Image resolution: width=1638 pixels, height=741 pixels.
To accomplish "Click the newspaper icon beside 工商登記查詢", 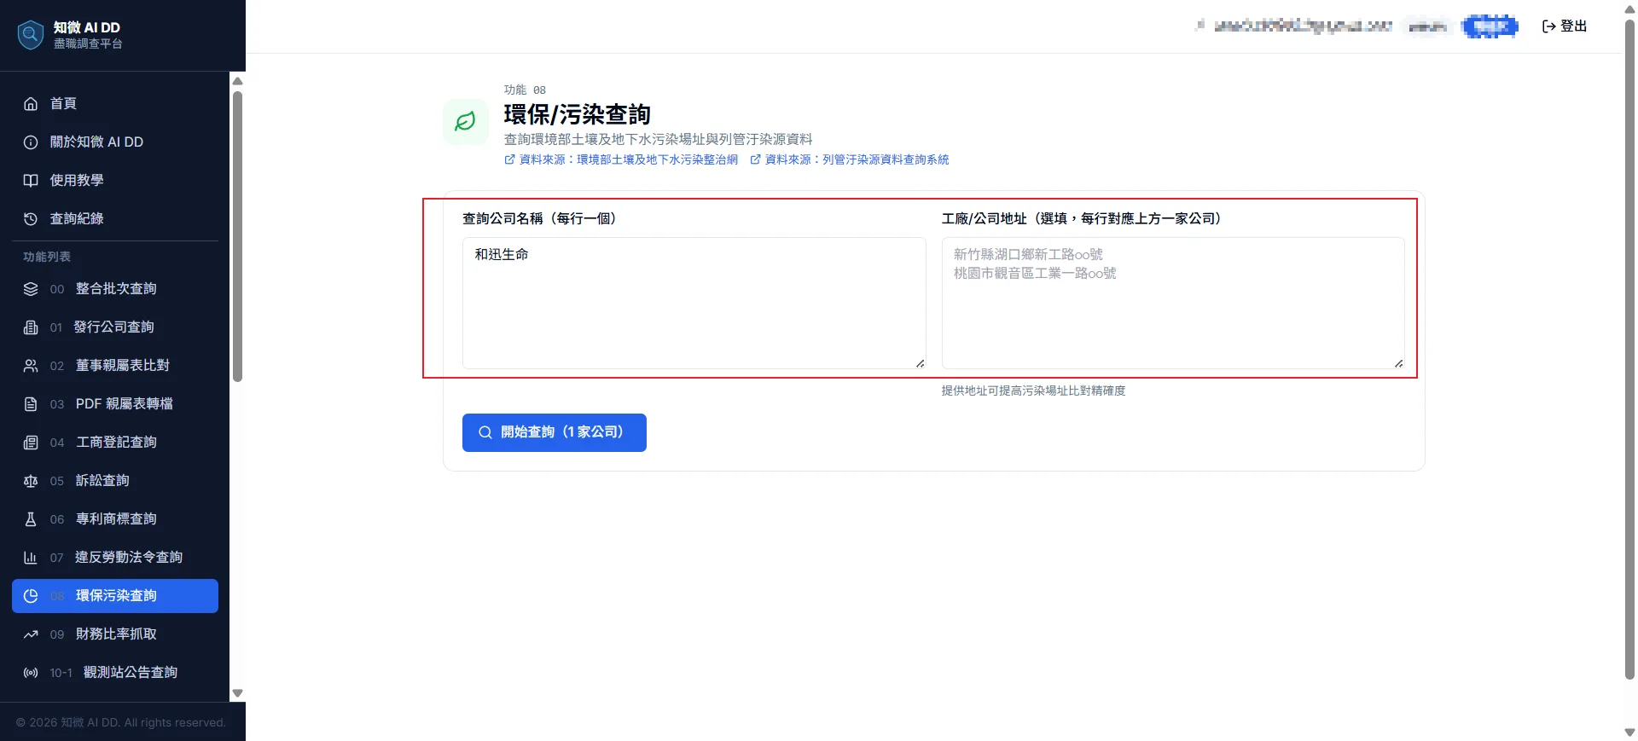I will 31,443.
